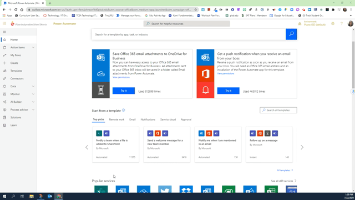Click the Monitor sidebar icon

(x=4, y=94)
